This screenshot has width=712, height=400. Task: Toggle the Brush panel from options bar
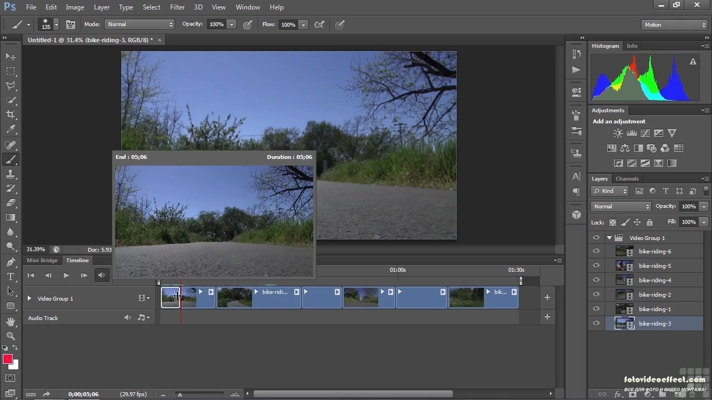click(71, 24)
